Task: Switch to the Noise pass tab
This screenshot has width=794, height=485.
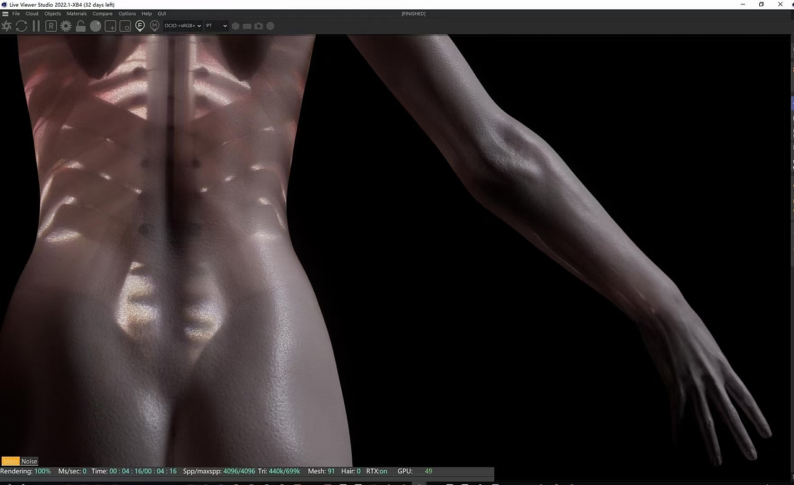Action: coord(29,461)
